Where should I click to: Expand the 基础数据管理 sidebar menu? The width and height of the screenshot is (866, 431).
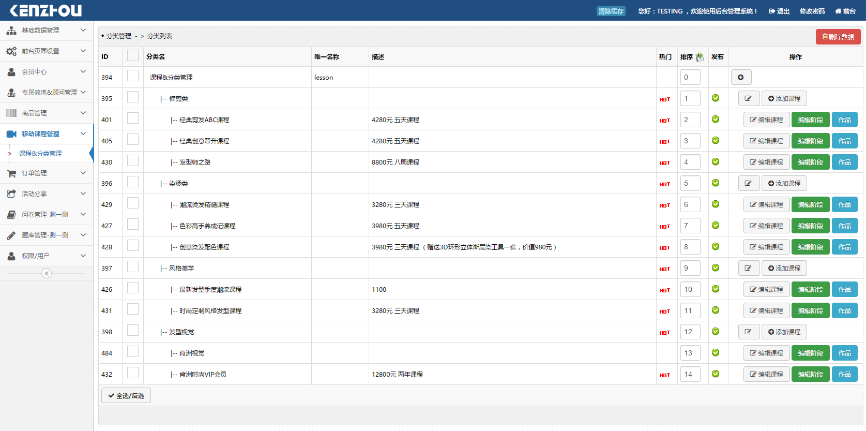tap(46, 31)
